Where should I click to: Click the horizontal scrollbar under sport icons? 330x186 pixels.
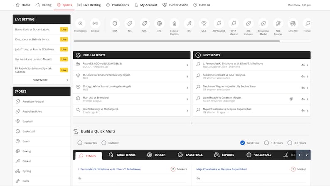coord(177,41)
